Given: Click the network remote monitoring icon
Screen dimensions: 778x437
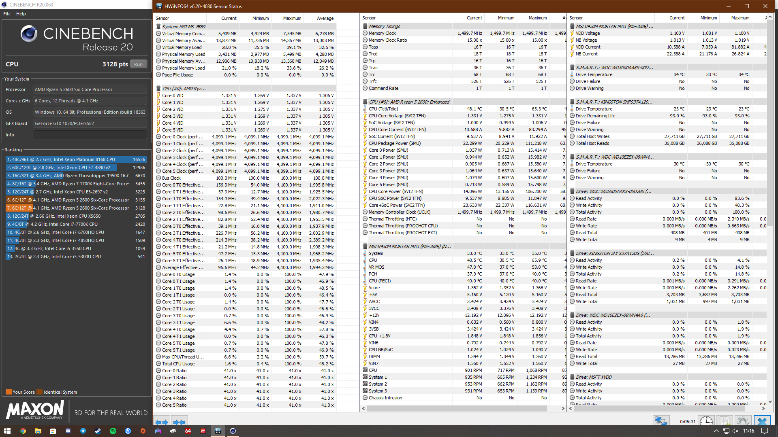Looking at the screenshot, I should [661, 421].
